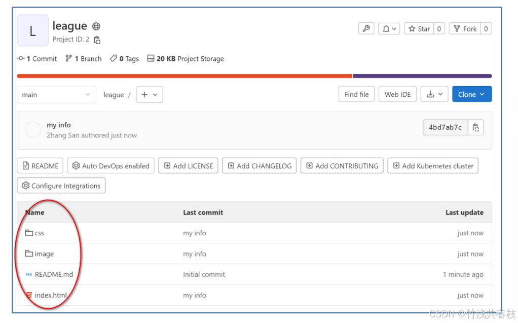
Task: Open commit hash 4bd7ab7c
Action: (446, 127)
